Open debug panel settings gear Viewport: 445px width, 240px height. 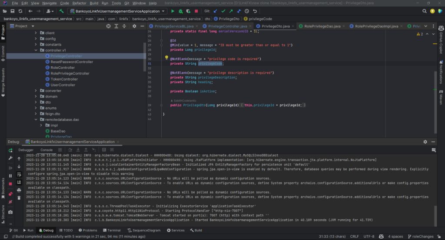(425, 142)
